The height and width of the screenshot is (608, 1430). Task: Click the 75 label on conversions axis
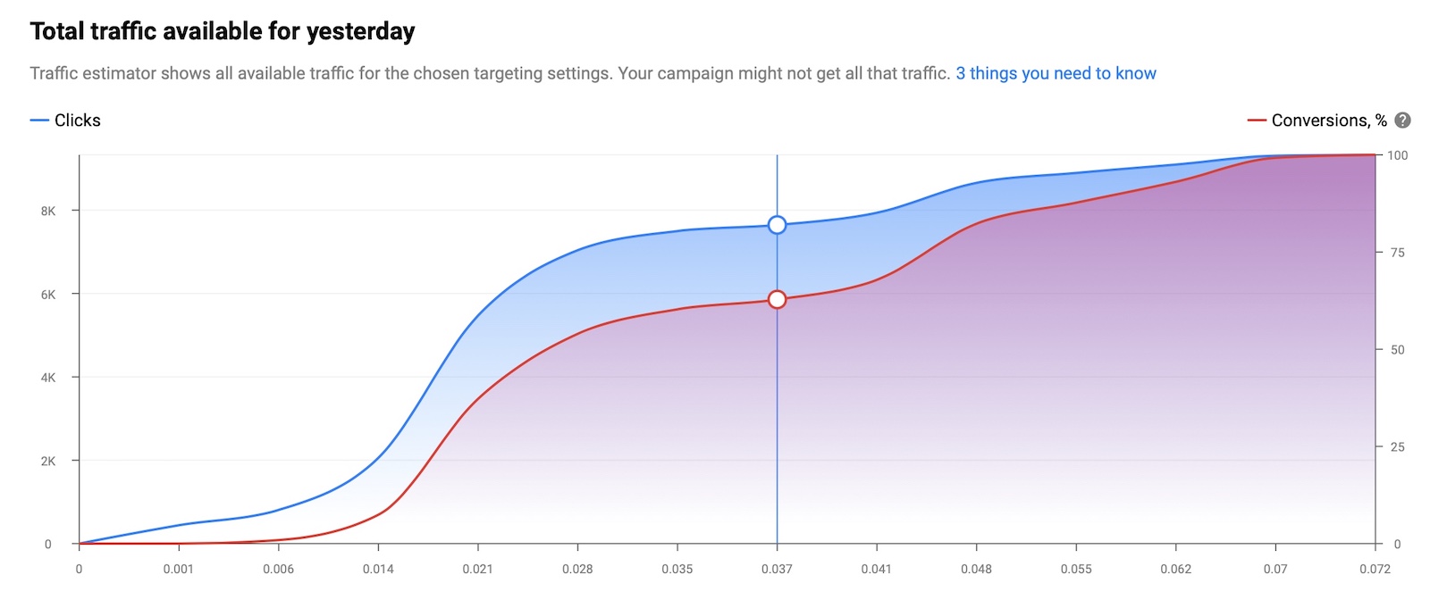coord(1397,253)
